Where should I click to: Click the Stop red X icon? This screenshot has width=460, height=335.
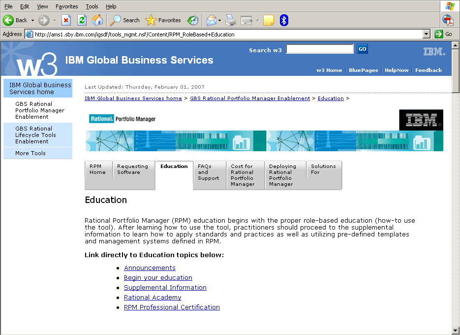[x=66, y=20]
